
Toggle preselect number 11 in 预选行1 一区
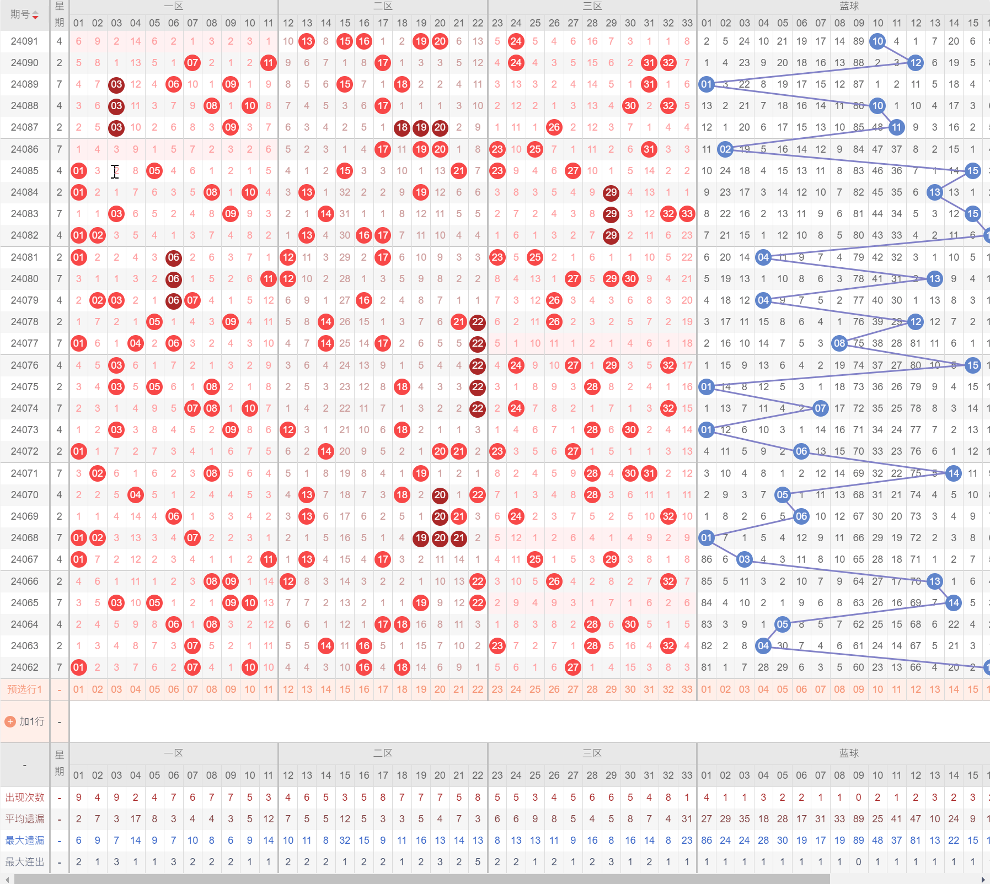[x=269, y=689]
